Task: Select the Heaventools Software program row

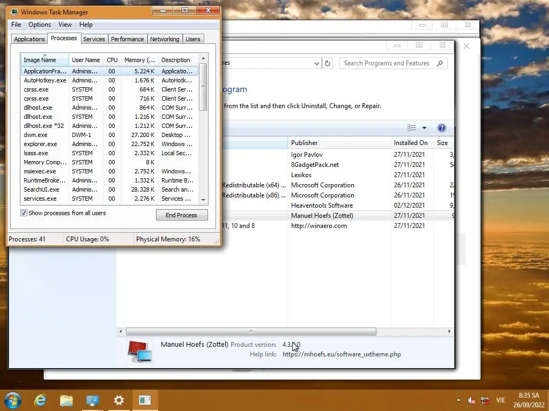Action: pyautogui.click(x=338, y=205)
